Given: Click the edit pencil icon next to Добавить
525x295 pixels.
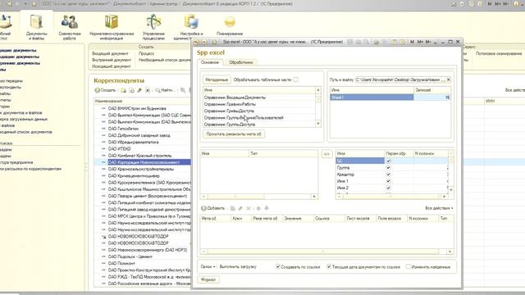Looking at the screenshot, I should point(240,208).
